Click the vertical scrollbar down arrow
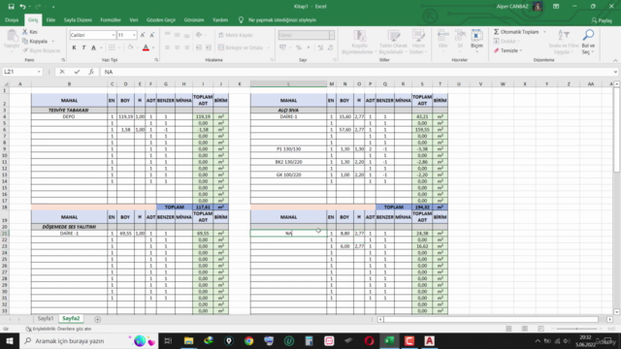 tap(617, 312)
